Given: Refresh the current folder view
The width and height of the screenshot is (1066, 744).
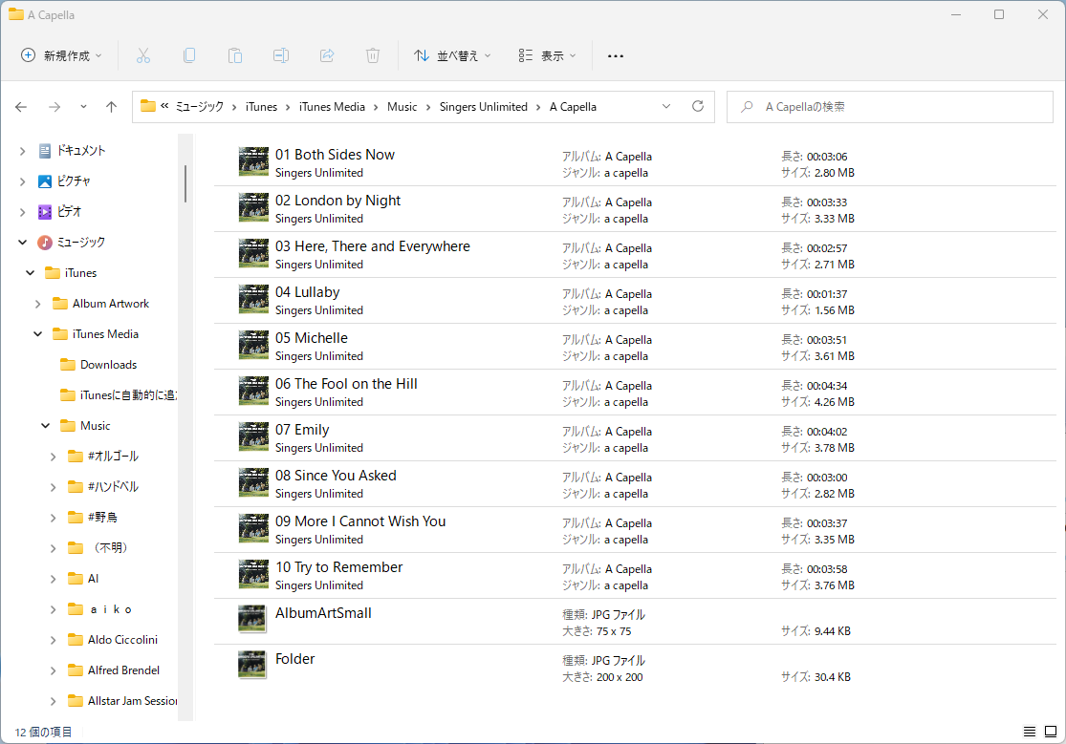Looking at the screenshot, I should [698, 107].
